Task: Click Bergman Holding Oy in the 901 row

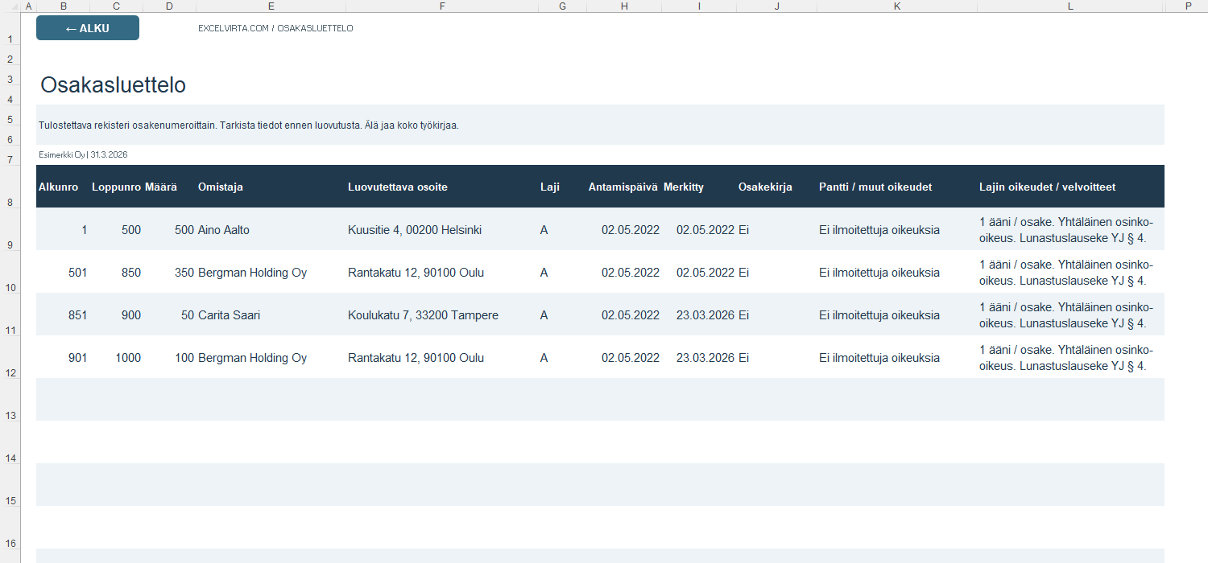Action: point(252,358)
